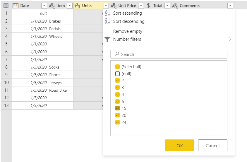This screenshot has height=162, width=247.
Task: Check the (null) value checkbox
Action: coord(118,74)
